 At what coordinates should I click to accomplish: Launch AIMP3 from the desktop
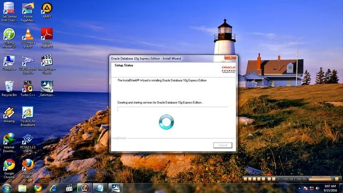tap(47, 10)
